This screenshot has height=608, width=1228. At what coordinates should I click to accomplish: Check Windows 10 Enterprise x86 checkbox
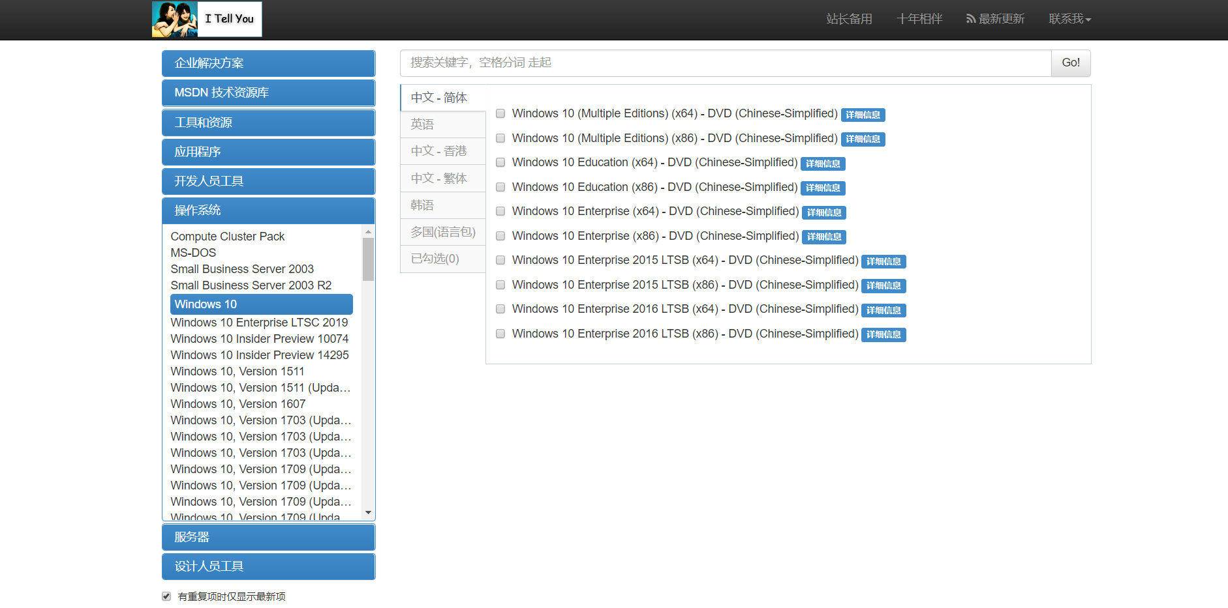(500, 236)
